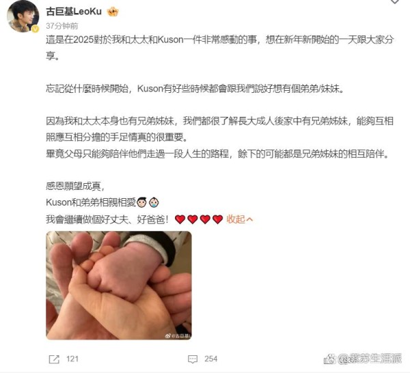Open the baby hand photo thumbnail

coord(119,286)
